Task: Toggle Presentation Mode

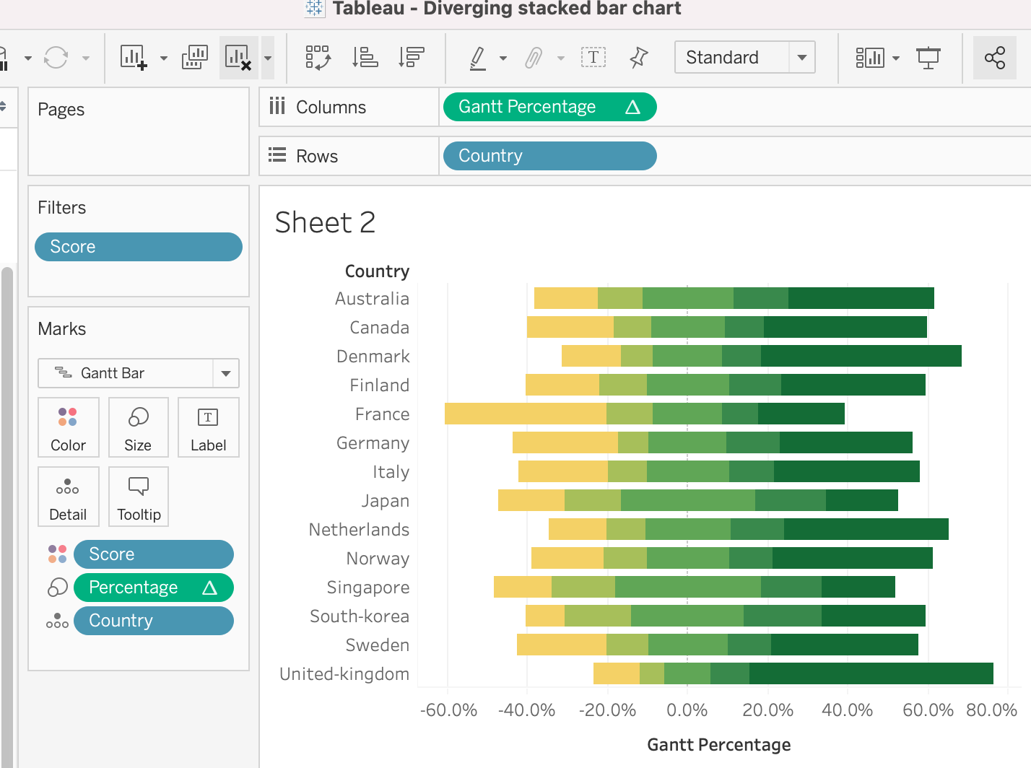Action: (928, 57)
